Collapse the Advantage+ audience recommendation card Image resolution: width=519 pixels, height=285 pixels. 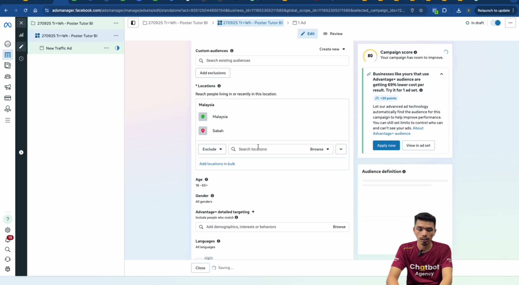point(441,74)
